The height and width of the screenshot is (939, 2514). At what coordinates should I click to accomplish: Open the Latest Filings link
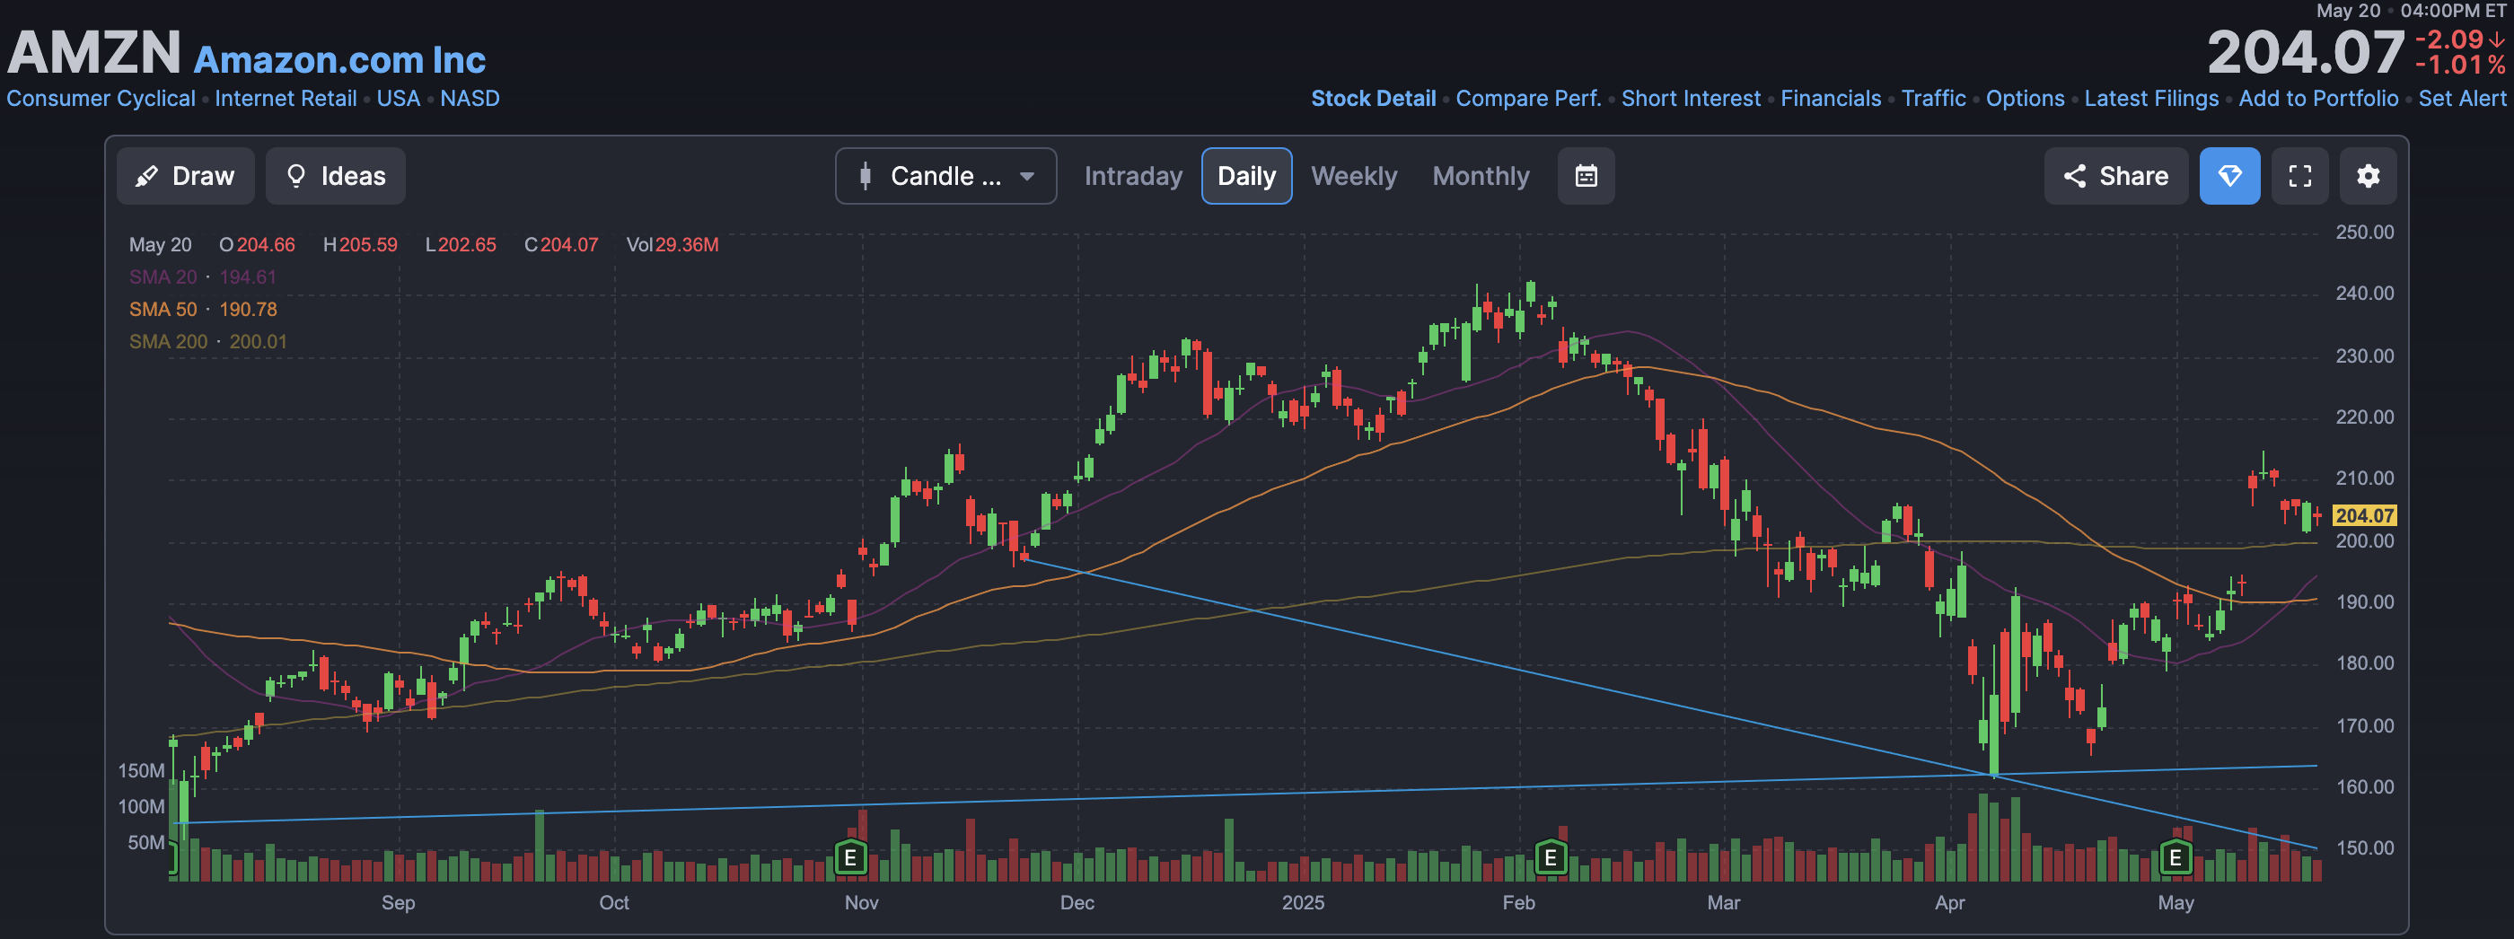2151,99
